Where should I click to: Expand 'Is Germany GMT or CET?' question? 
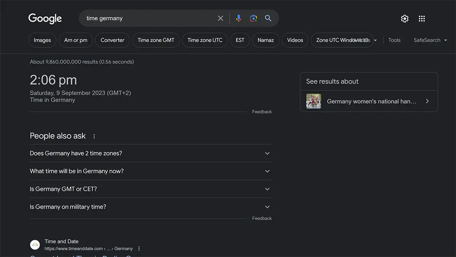click(151, 189)
